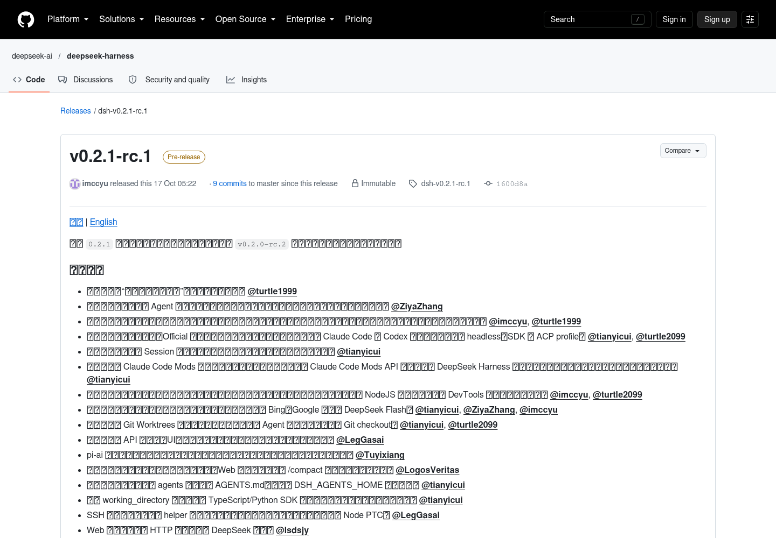Expand the Solutions menu
The image size is (776, 538).
coord(121,19)
